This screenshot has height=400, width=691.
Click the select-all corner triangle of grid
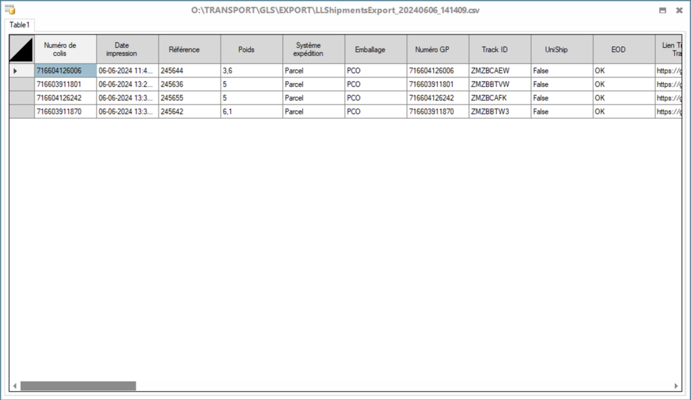pos(22,49)
